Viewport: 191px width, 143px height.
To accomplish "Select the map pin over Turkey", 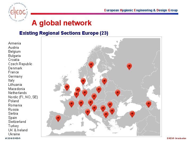I will [x=132, y=114].
